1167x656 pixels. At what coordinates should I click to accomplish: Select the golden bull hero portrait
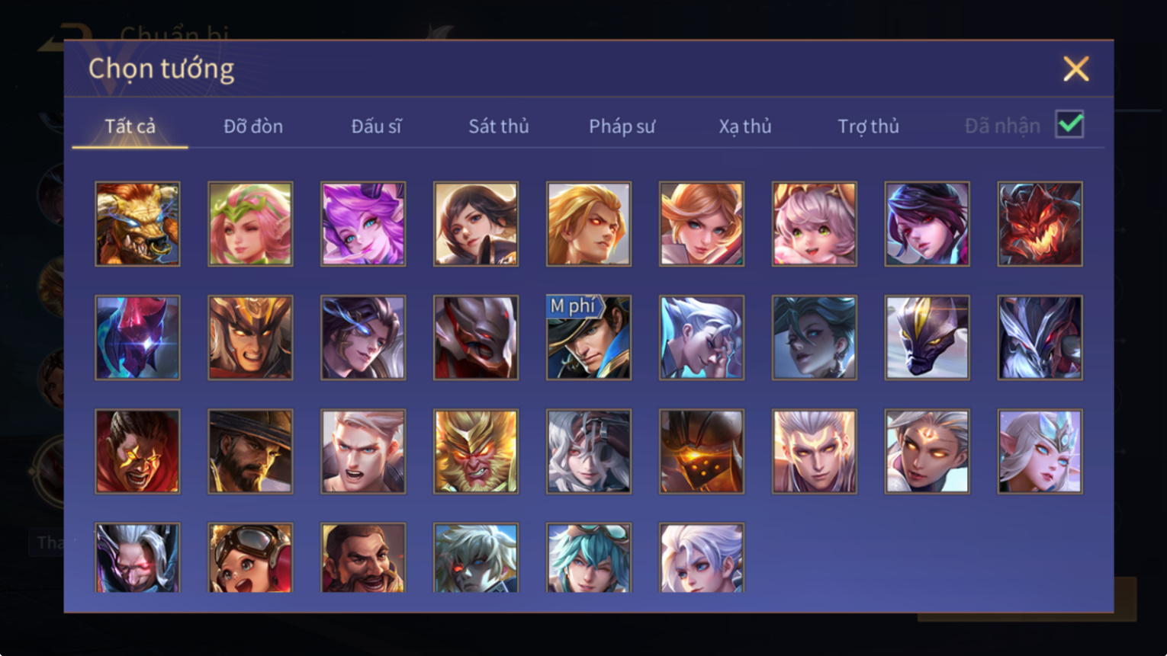point(137,224)
